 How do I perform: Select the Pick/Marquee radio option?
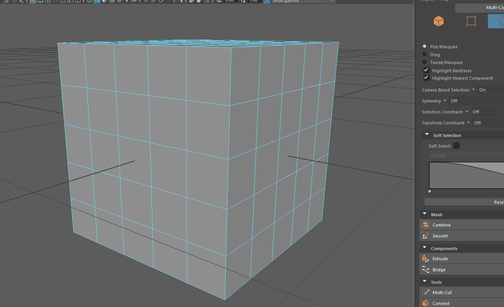(x=424, y=47)
